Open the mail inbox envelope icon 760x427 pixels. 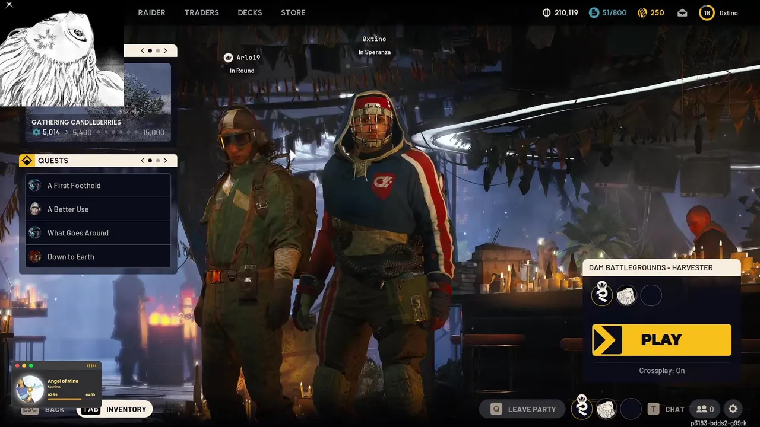[x=682, y=12]
